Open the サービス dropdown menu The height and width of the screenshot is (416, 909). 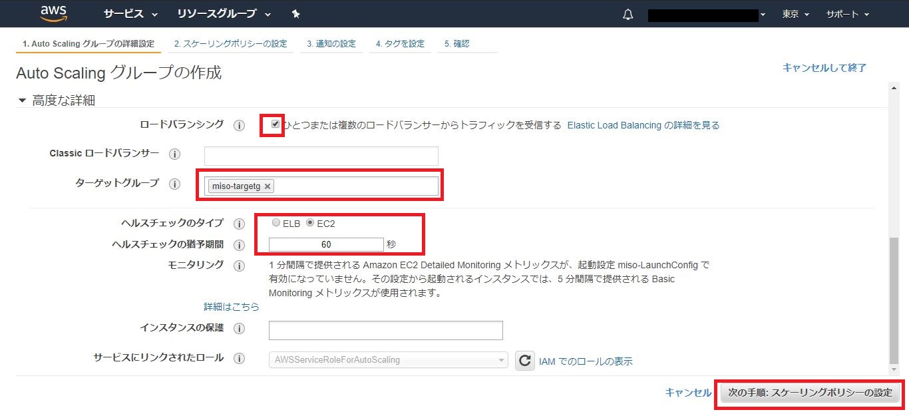tap(130, 14)
